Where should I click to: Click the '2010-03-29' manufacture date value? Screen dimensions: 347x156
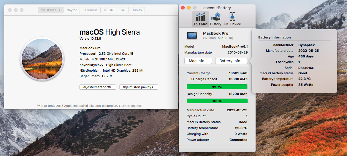click(237, 52)
